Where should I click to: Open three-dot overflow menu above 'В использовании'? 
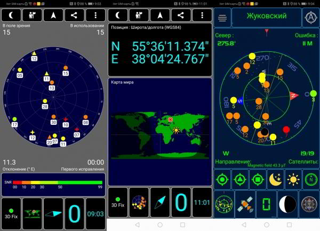(x=95, y=15)
